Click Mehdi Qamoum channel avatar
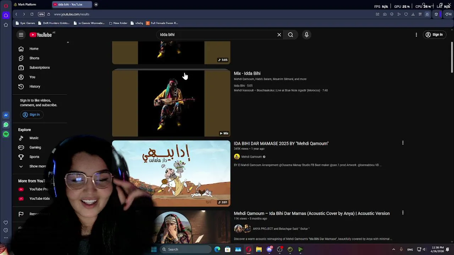The width and height of the screenshot is (454, 255). [x=237, y=157]
